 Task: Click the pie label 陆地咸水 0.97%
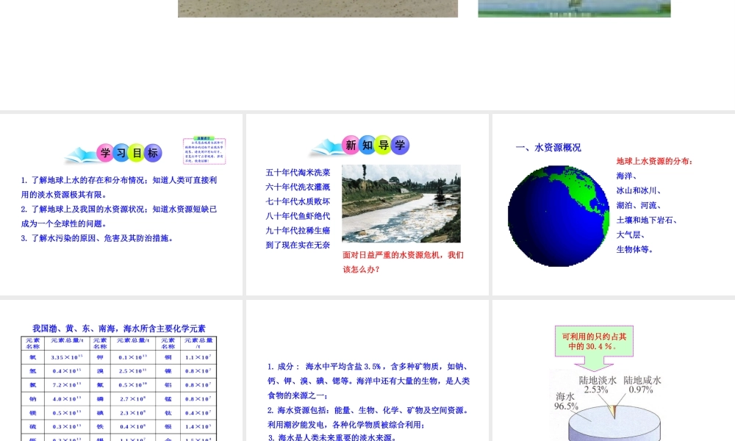coord(642,384)
